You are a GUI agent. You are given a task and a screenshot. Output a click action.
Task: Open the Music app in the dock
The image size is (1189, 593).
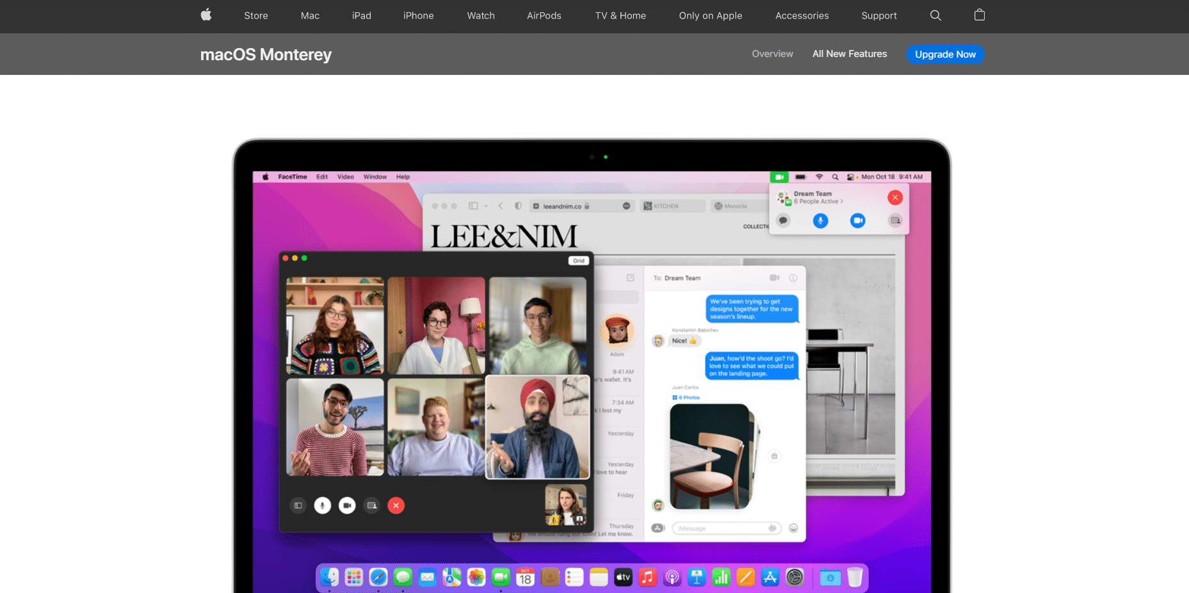pyautogui.click(x=647, y=578)
